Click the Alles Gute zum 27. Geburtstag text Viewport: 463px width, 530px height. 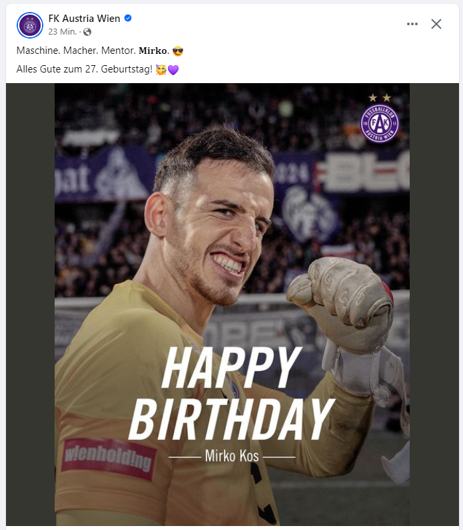tap(85, 69)
